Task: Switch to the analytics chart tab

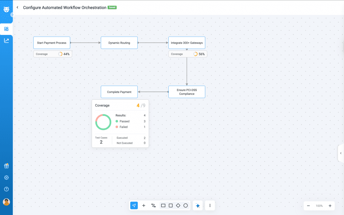Action: (6, 41)
